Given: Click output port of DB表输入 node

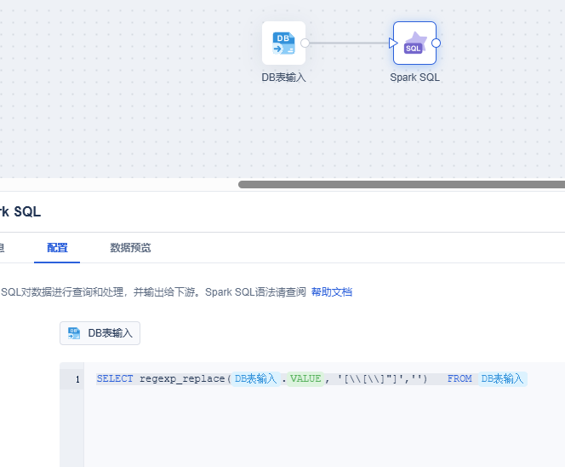Looking at the screenshot, I should [x=305, y=43].
